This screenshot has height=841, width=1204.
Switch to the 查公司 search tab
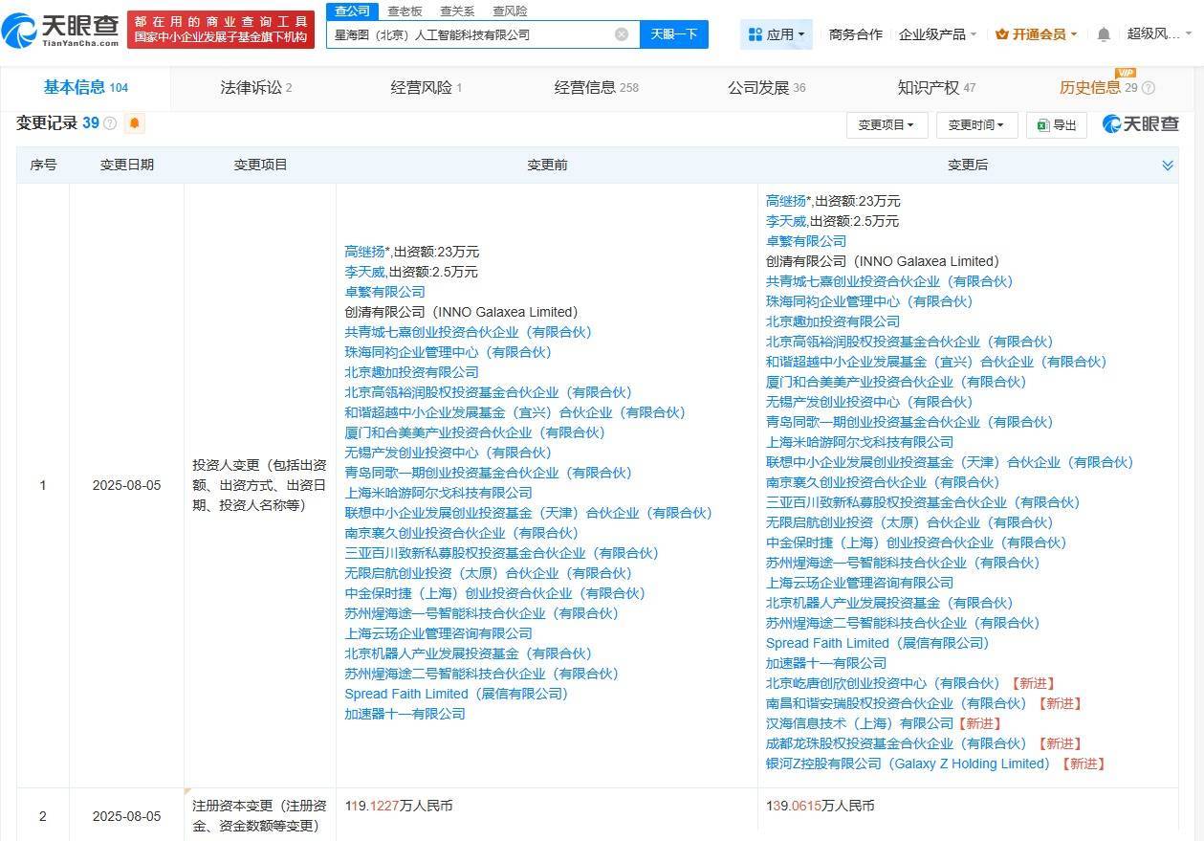(352, 11)
